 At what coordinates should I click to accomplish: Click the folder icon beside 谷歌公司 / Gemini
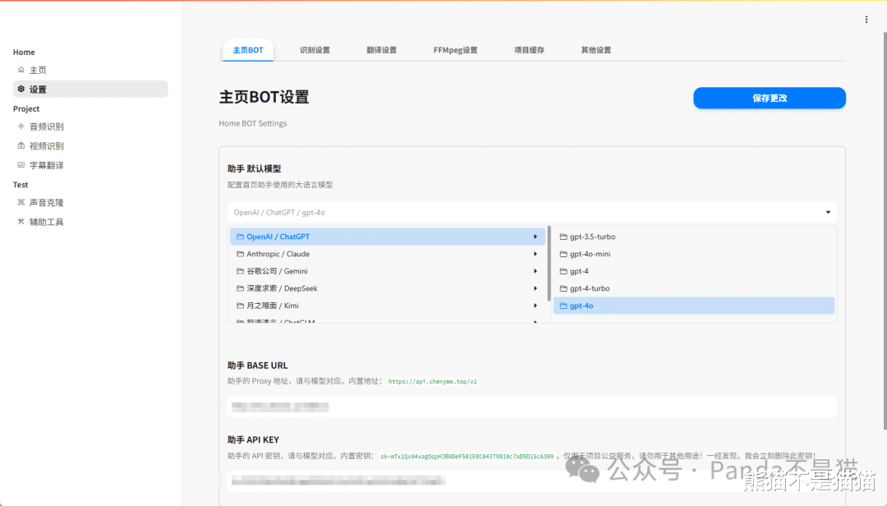click(241, 271)
